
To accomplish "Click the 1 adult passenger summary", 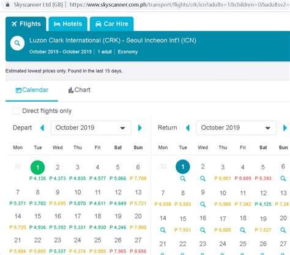I will [x=105, y=51].
